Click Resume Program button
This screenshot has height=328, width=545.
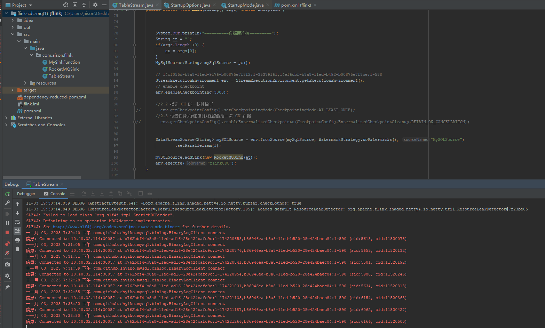coord(7,214)
